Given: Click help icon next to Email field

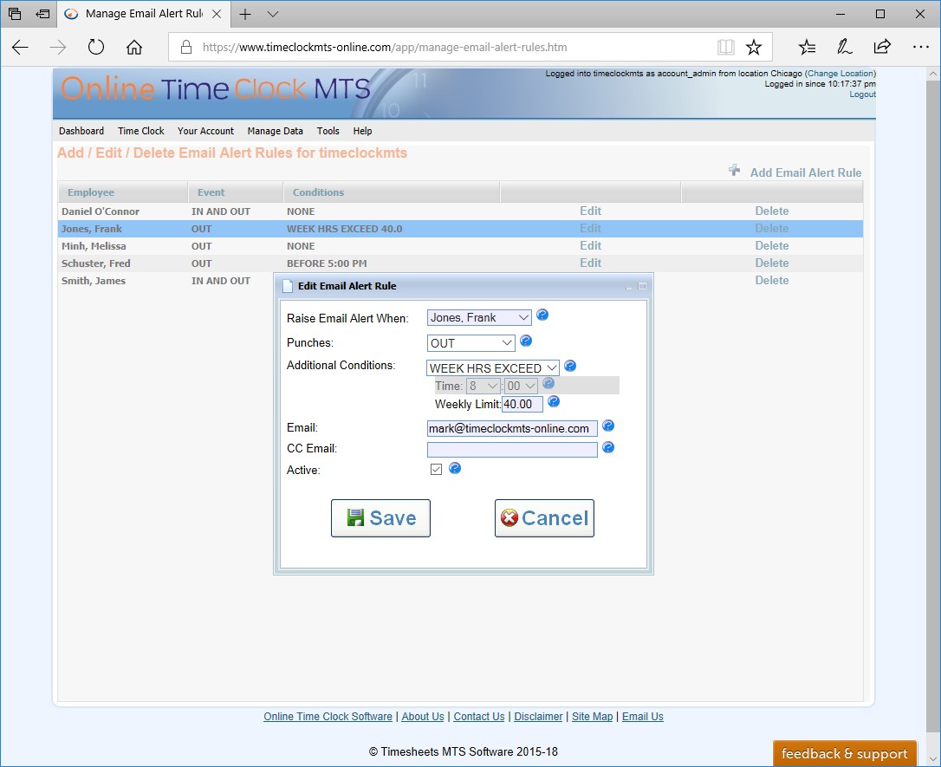Looking at the screenshot, I should pos(608,426).
